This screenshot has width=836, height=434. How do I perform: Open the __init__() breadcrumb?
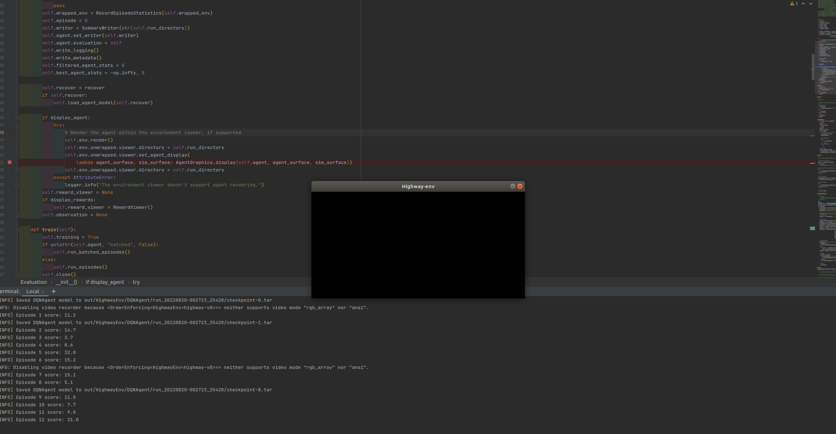[x=66, y=282]
